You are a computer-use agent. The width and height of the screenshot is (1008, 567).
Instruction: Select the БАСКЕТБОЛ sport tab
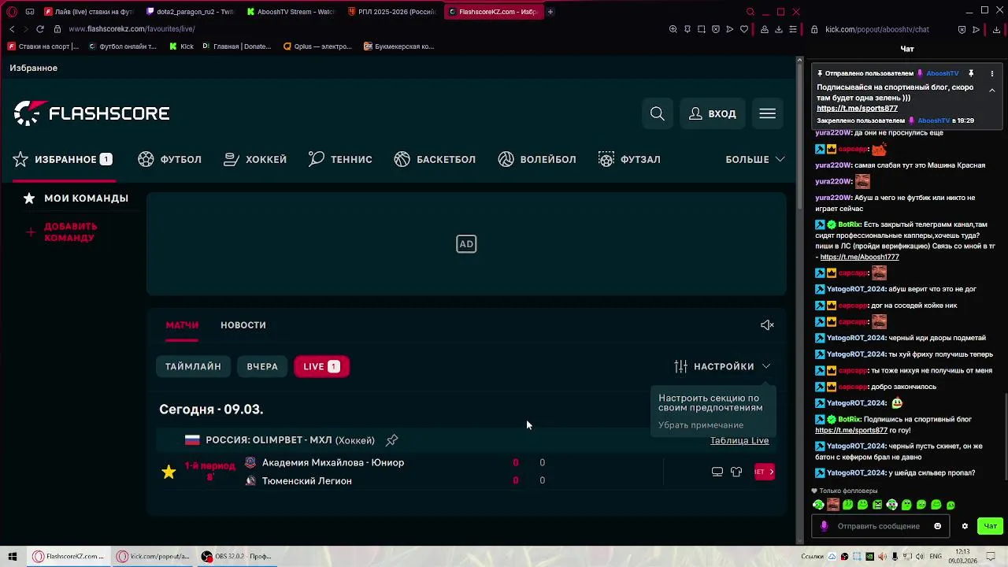[435, 159]
